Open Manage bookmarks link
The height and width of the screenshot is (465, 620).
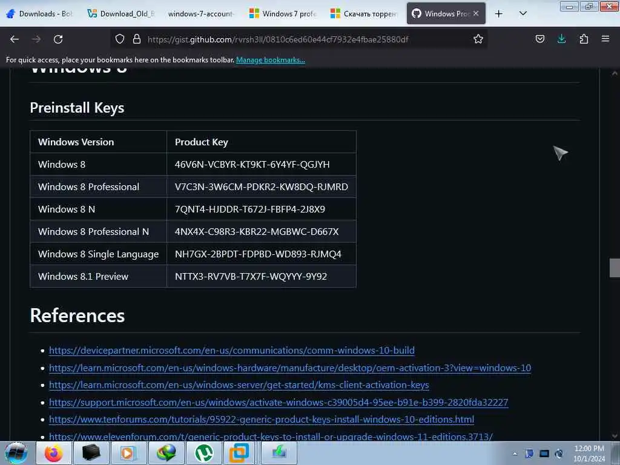pos(271,60)
